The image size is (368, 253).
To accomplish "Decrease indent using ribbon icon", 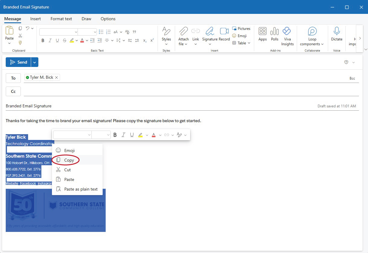I will [92, 40].
